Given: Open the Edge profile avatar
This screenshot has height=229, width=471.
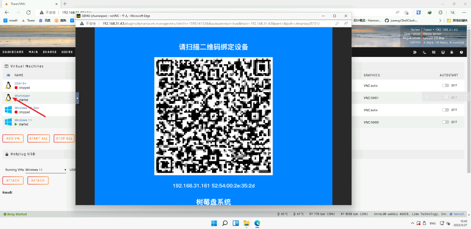Looking at the screenshot, I should coord(452,13).
